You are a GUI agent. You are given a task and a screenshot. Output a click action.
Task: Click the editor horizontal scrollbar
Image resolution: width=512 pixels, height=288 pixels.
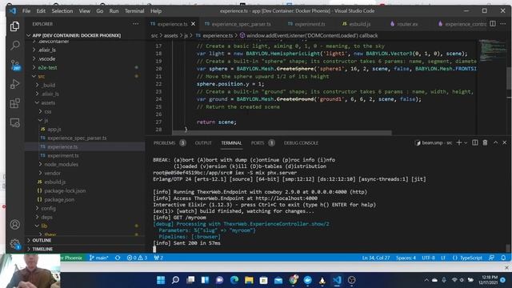point(282,133)
